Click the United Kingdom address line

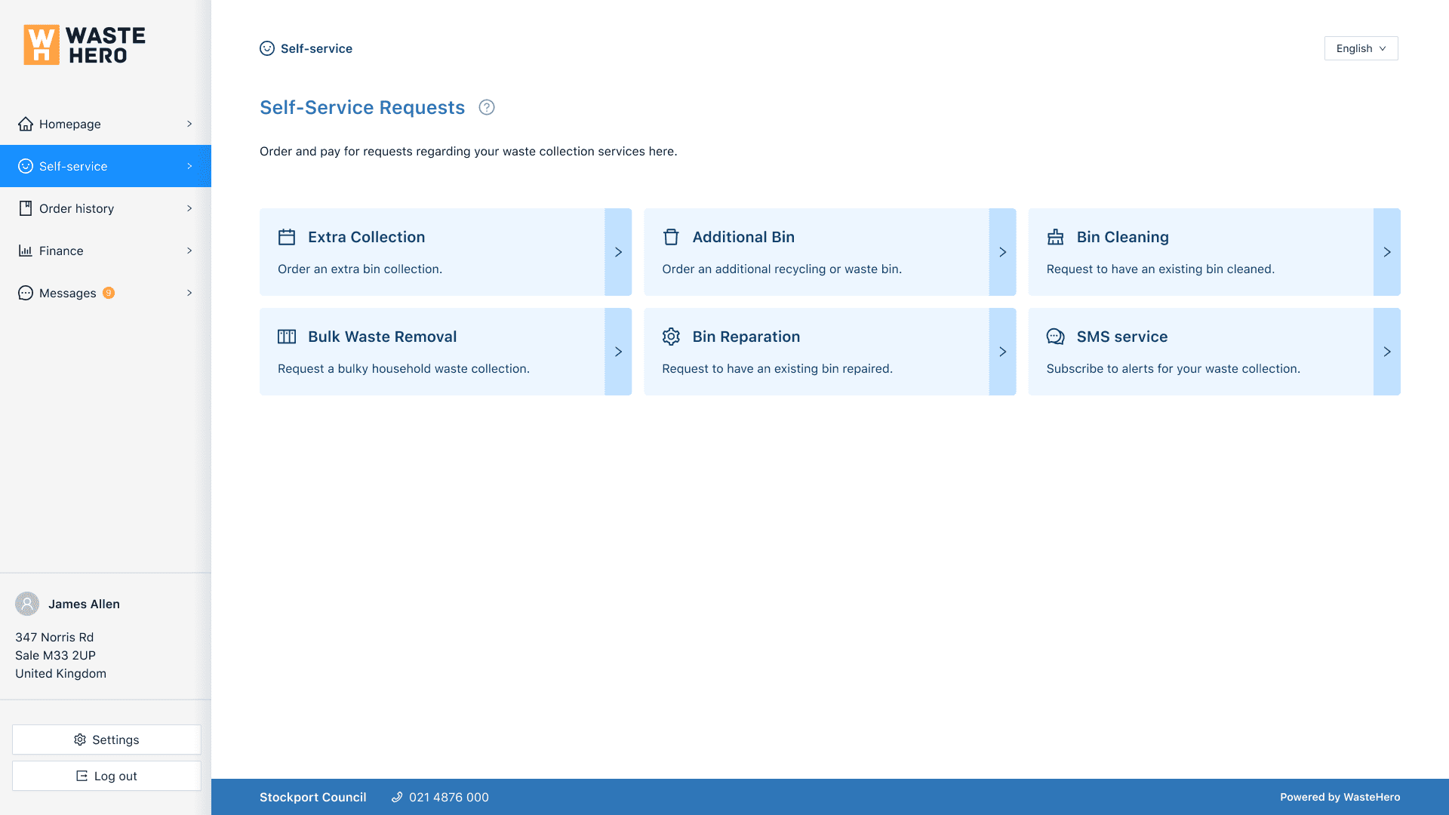tap(60, 673)
